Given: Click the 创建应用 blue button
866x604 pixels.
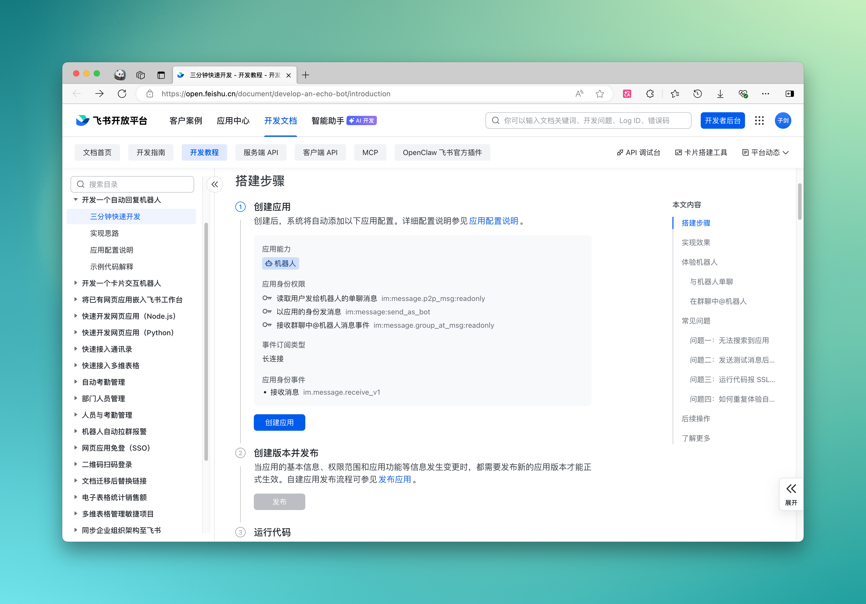Looking at the screenshot, I should click(279, 422).
